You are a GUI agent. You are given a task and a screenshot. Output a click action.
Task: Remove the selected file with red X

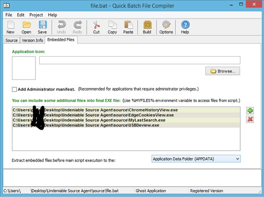[250, 119]
